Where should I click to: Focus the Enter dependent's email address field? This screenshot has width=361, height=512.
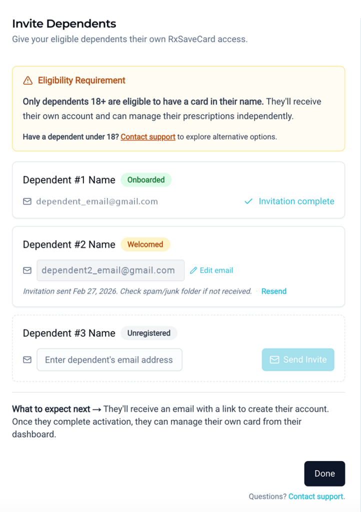109,360
